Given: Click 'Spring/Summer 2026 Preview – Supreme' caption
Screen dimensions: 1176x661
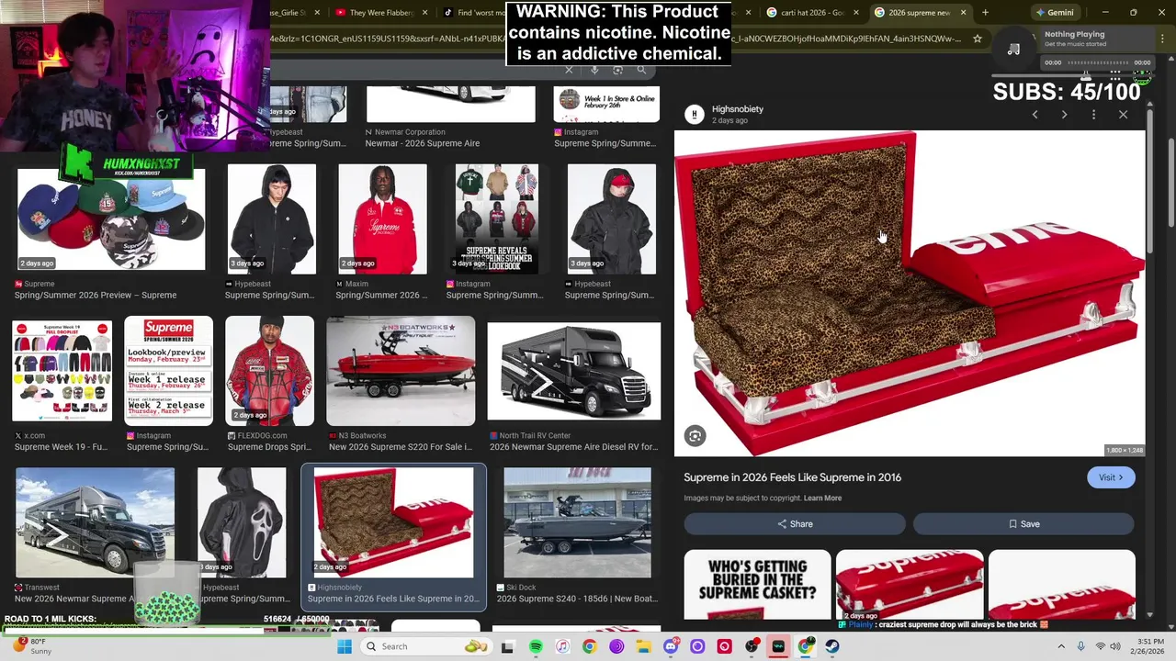Looking at the screenshot, I should [x=96, y=295].
